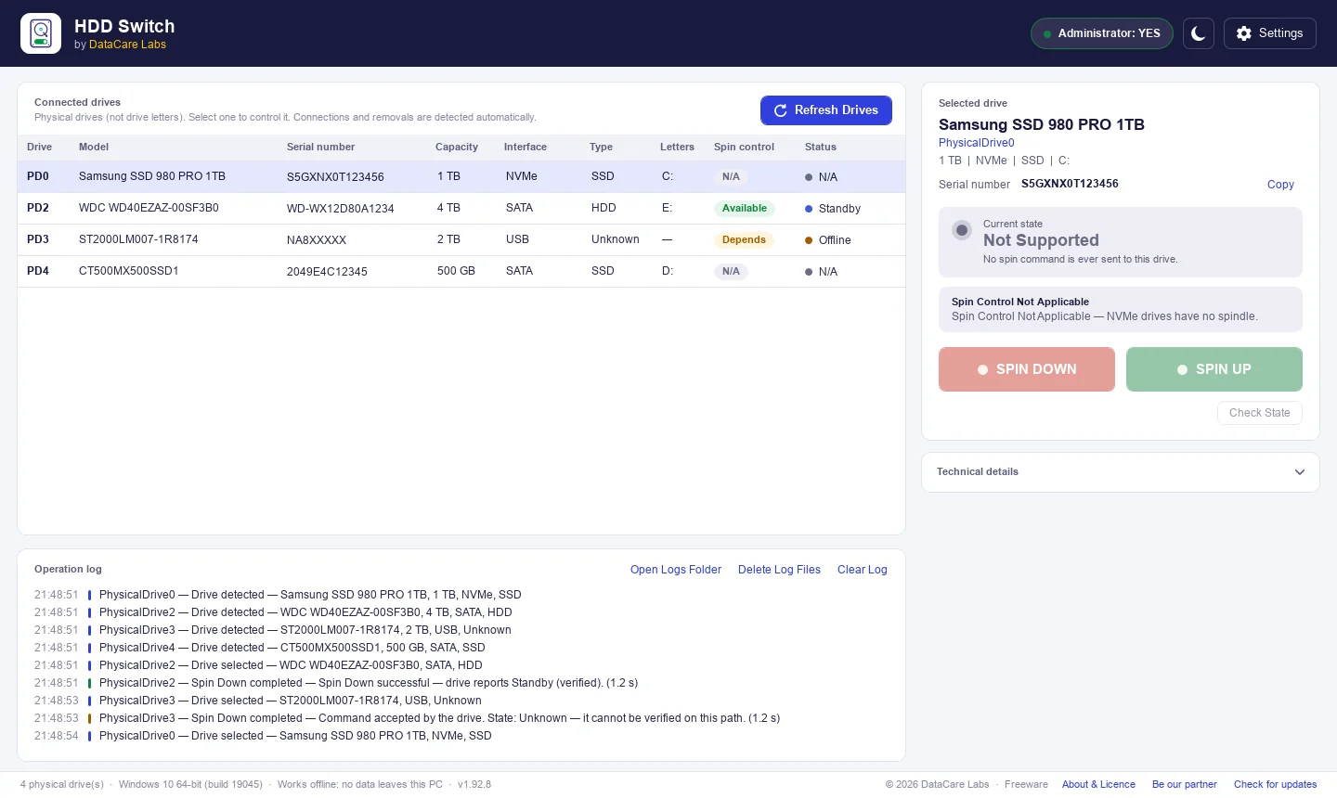
Task: Open the logs folder
Action: (x=676, y=570)
